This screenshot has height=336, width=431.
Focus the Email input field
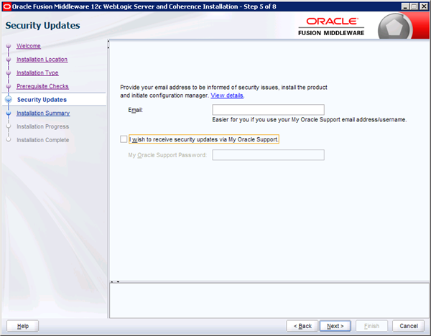click(x=268, y=110)
